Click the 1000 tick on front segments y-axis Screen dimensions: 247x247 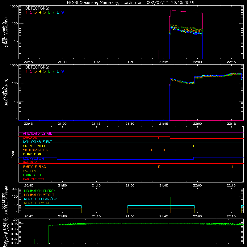(14, 6)
